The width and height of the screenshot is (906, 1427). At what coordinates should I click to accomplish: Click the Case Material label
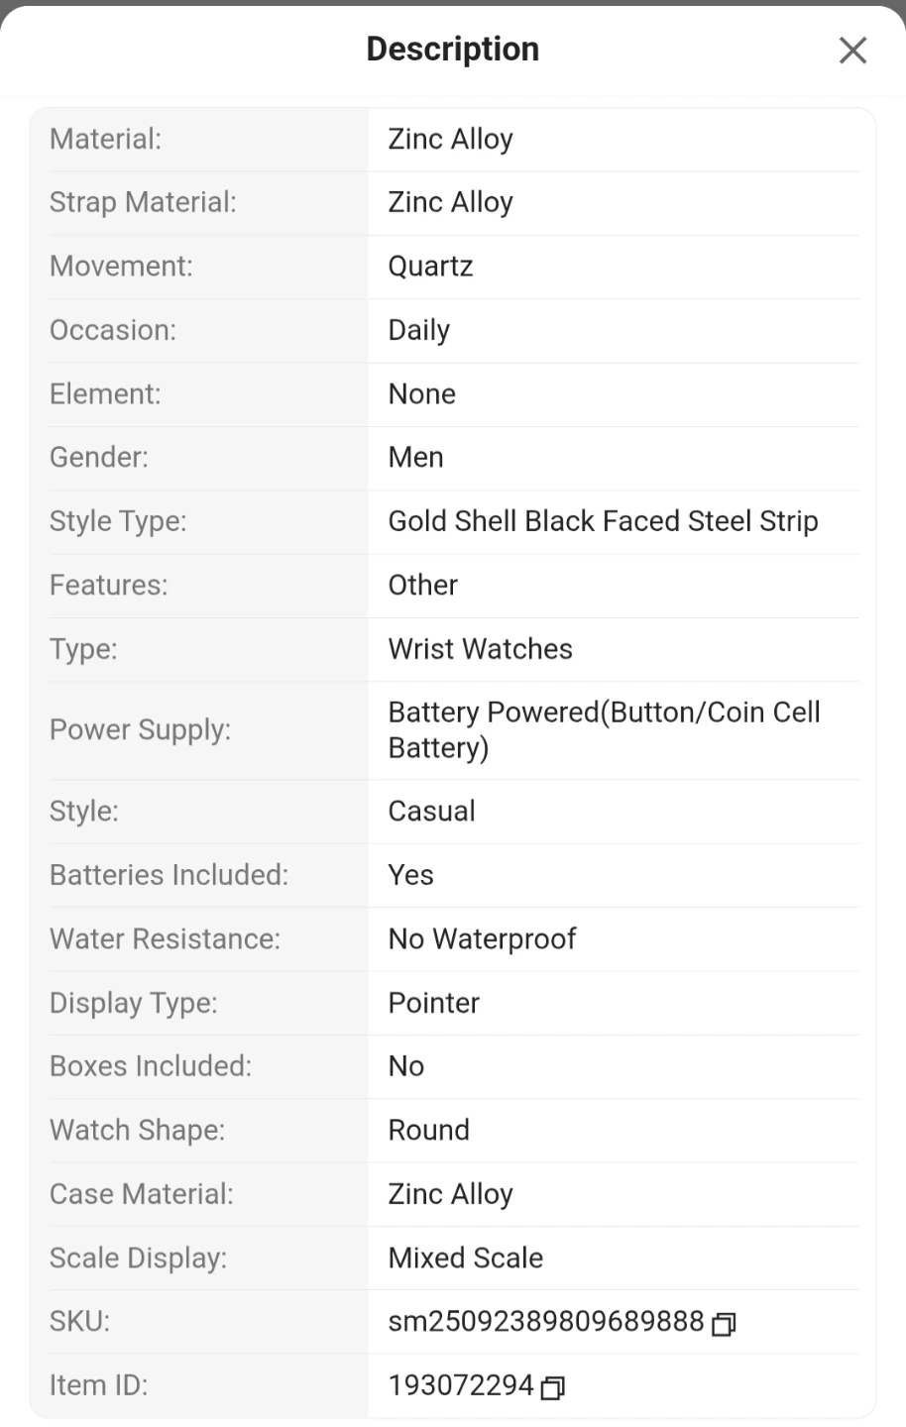pyautogui.click(x=142, y=1194)
